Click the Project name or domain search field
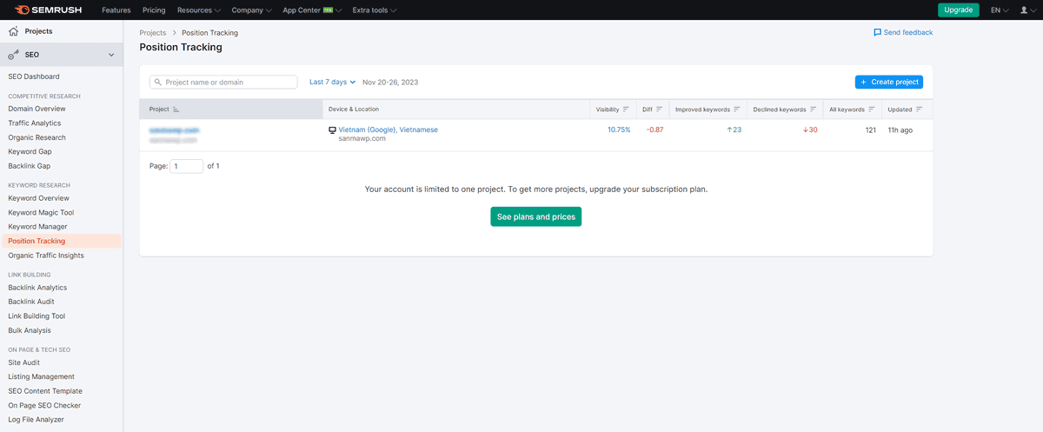 (x=223, y=82)
